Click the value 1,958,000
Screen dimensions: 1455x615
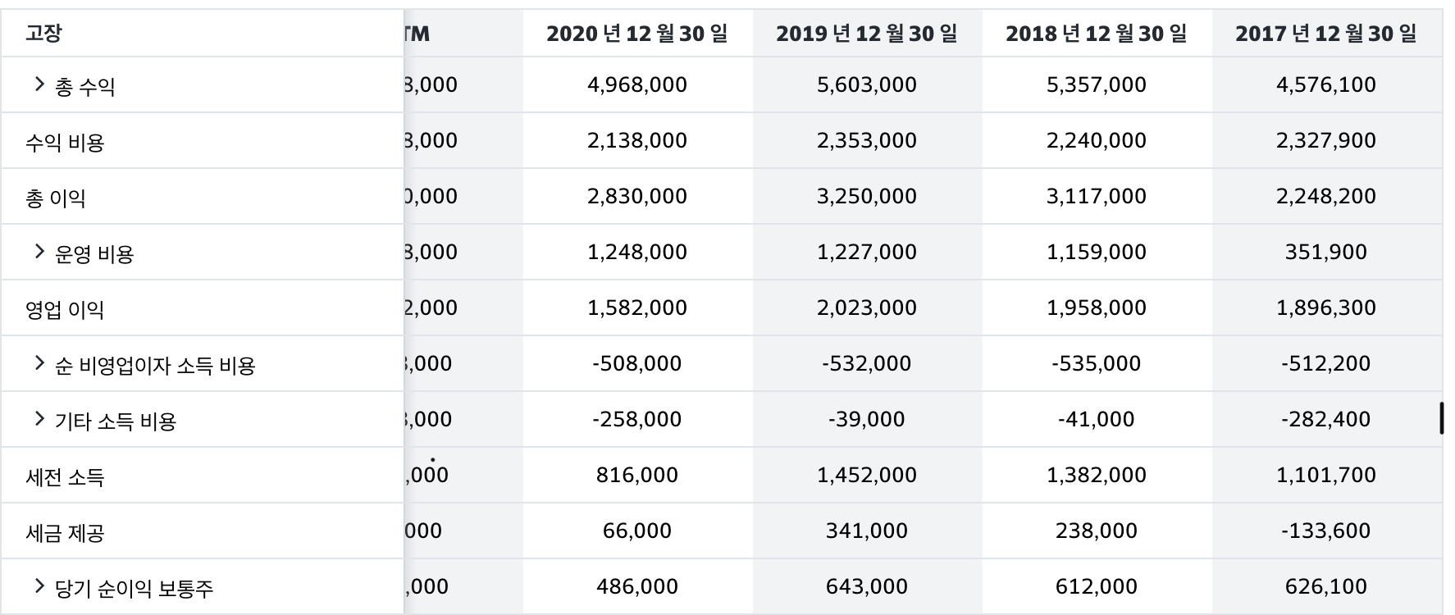click(x=1097, y=307)
